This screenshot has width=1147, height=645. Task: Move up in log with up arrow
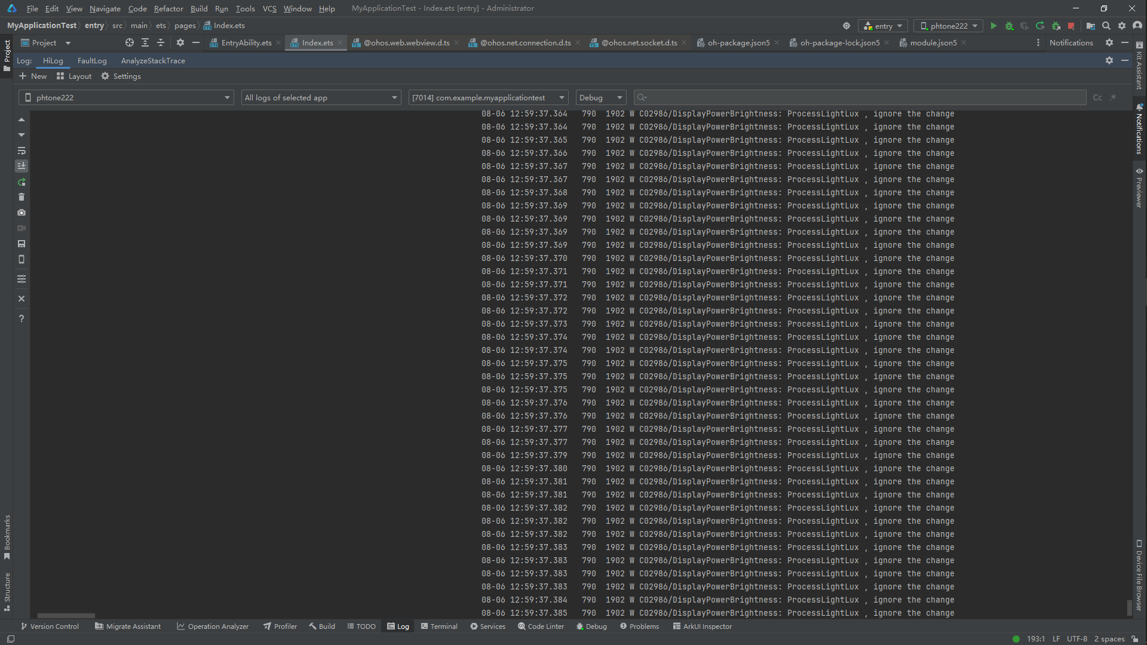(x=22, y=119)
